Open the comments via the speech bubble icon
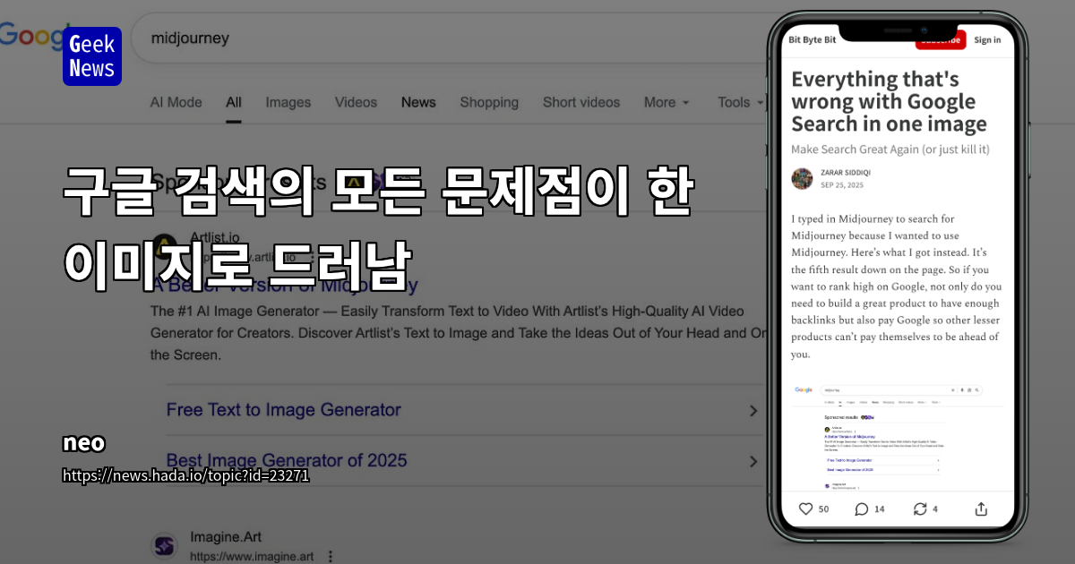The width and height of the screenshot is (1075, 564). (x=863, y=508)
